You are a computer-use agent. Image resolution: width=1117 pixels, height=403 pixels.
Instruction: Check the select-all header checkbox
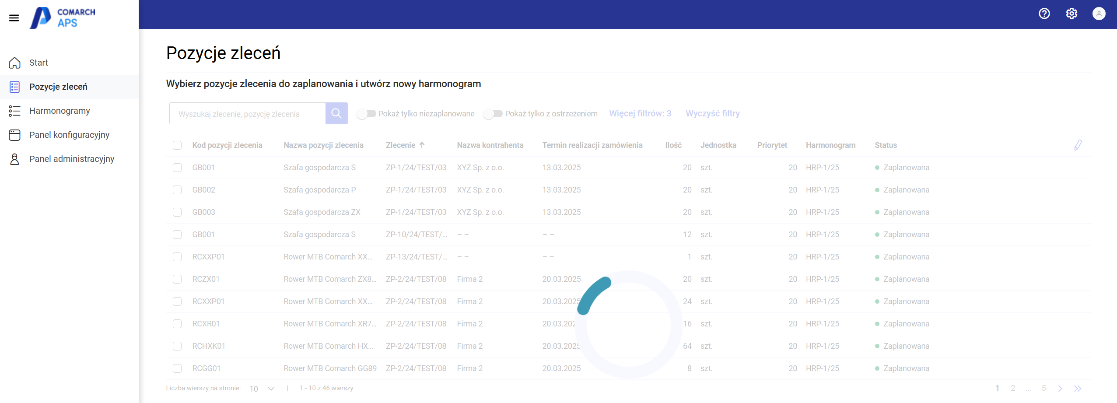pyautogui.click(x=177, y=145)
